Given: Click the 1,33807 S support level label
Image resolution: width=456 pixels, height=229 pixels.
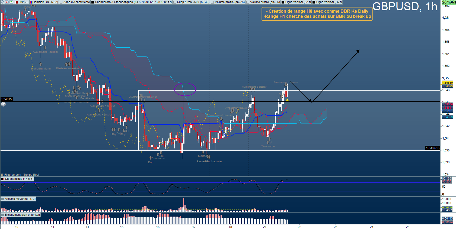Looking at the screenshot, I should (x=433, y=148).
